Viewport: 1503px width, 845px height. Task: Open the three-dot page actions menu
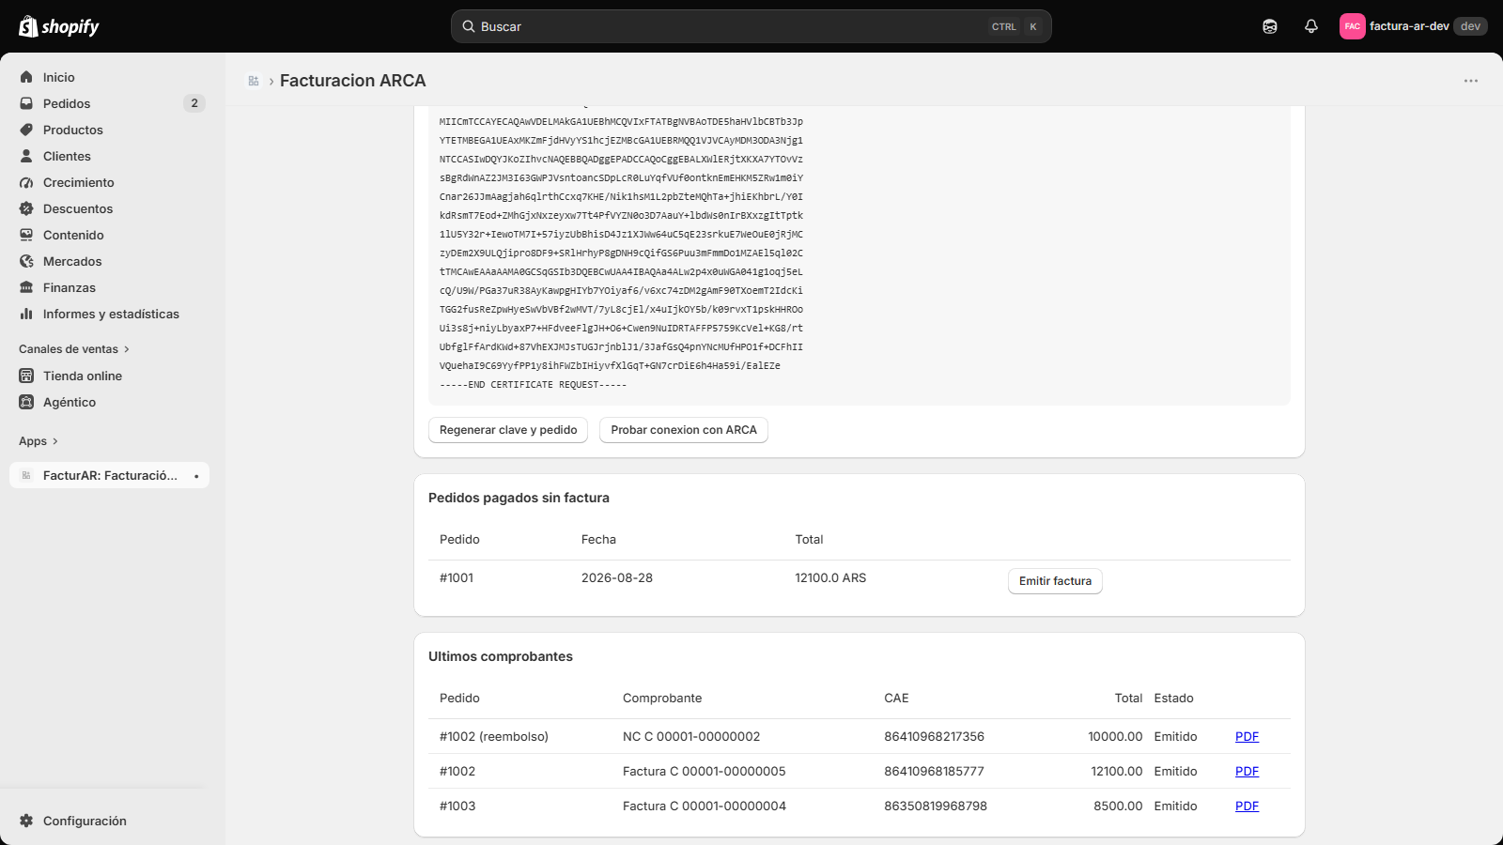[x=1471, y=81]
